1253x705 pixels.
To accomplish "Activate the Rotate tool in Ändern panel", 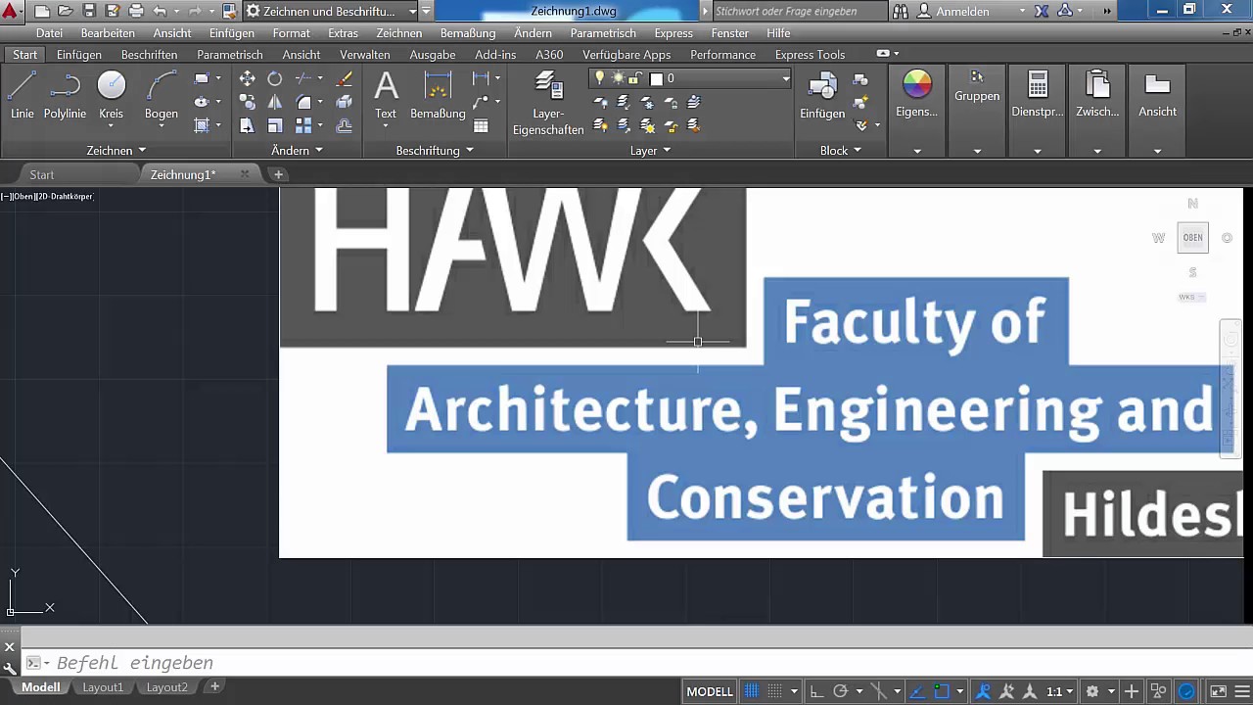I will pyautogui.click(x=275, y=78).
